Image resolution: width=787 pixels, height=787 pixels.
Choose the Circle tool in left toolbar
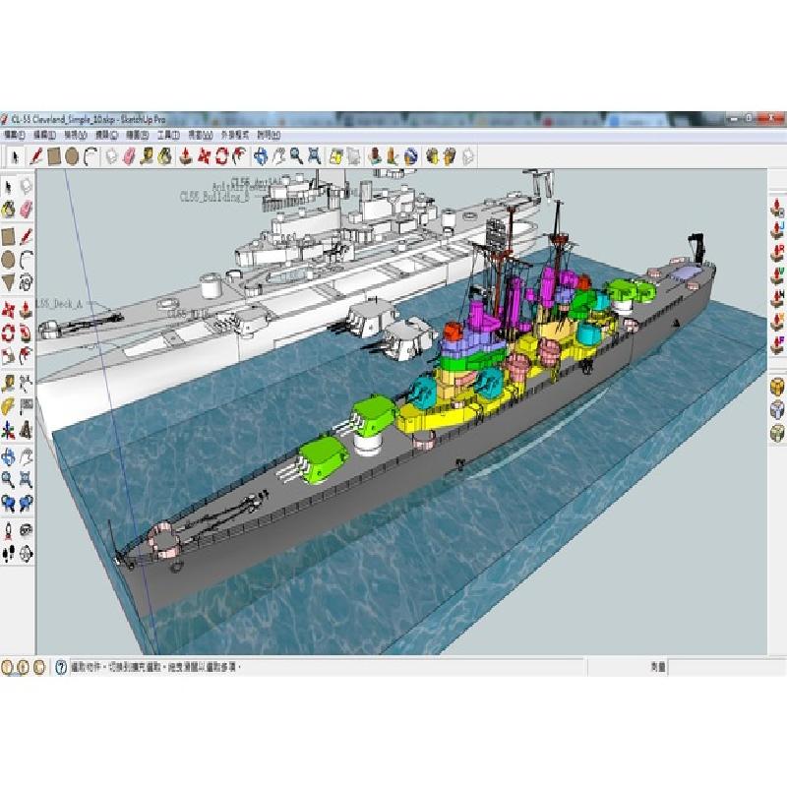point(9,260)
